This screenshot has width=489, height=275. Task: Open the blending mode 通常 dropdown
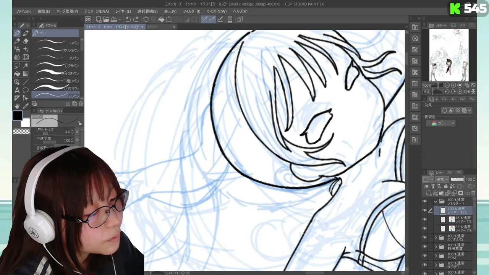click(x=443, y=180)
